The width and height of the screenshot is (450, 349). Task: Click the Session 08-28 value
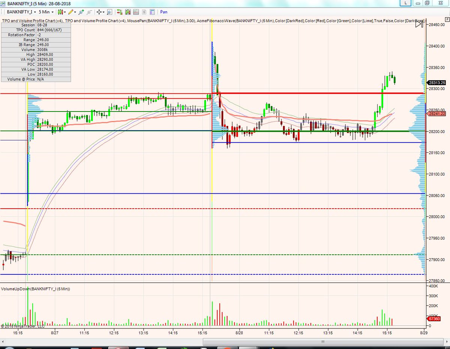click(42, 25)
